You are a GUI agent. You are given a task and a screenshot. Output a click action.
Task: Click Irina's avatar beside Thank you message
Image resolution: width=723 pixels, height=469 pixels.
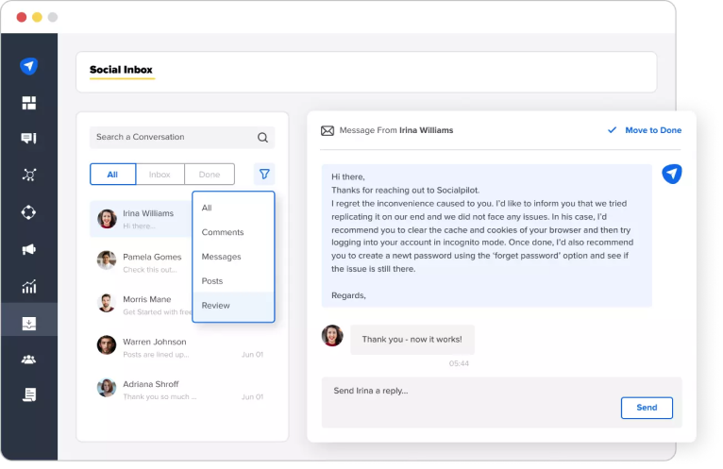click(x=332, y=335)
